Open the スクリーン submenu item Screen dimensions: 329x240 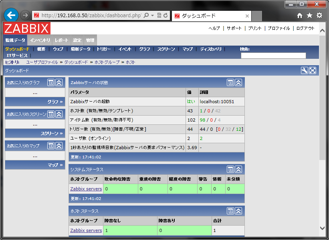pyautogui.click(x=166, y=49)
